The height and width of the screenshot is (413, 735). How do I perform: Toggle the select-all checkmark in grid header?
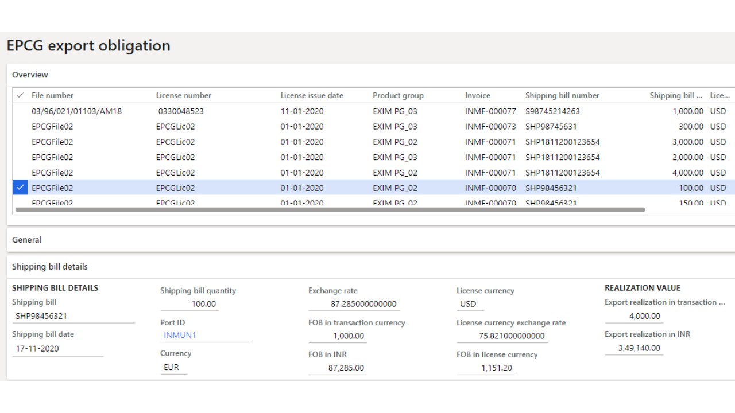21,95
